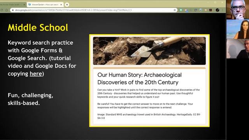Click the archaeology trowel header image
Viewport: 249px width, 140px height.
pyautogui.click(x=149, y=51)
